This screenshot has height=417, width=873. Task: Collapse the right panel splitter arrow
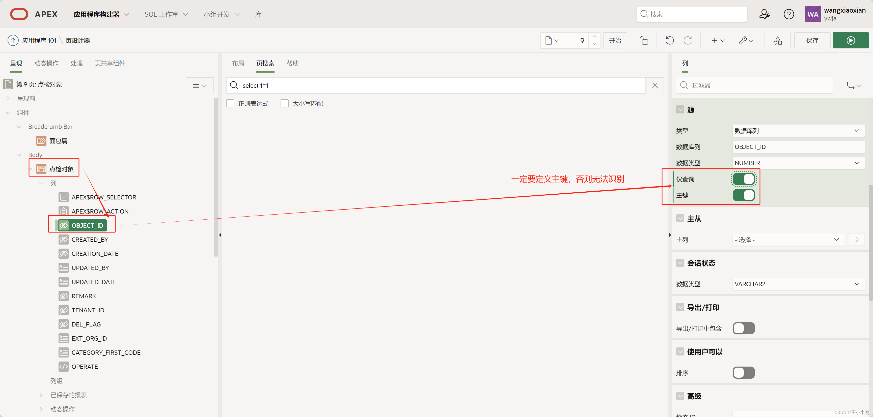(670, 235)
